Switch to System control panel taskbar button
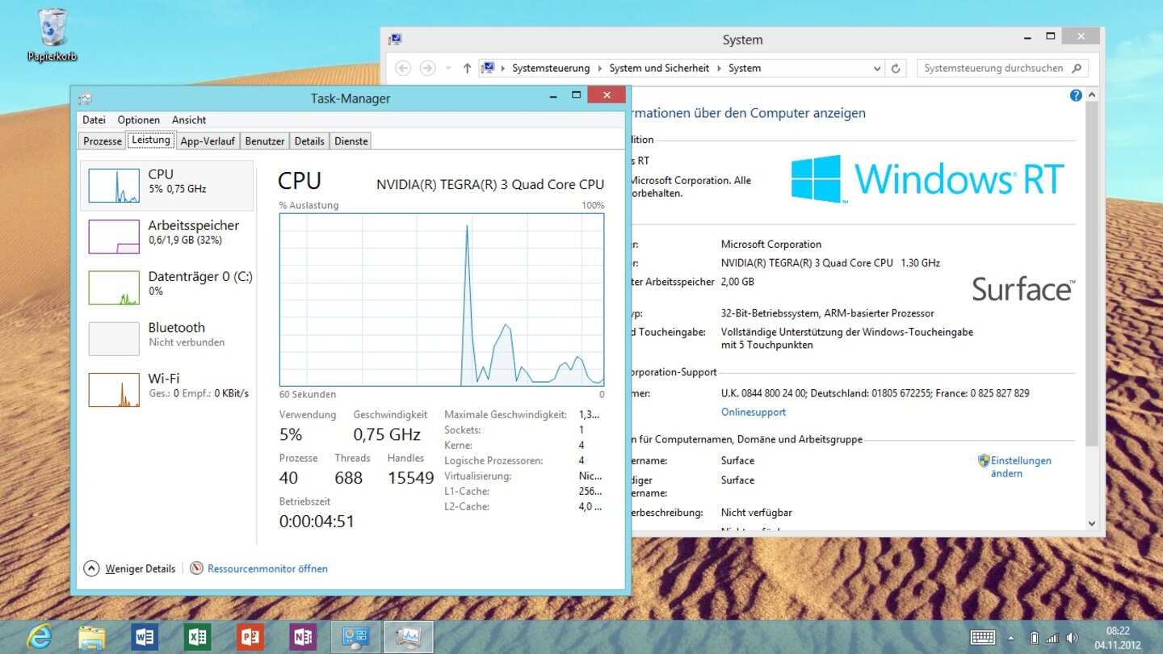1163x654 pixels. [x=356, y=637]
